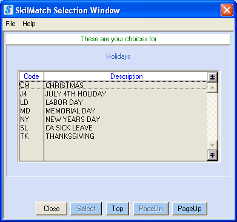
Task: Select the THANKSGIVING row
Action: coord(113,136)
